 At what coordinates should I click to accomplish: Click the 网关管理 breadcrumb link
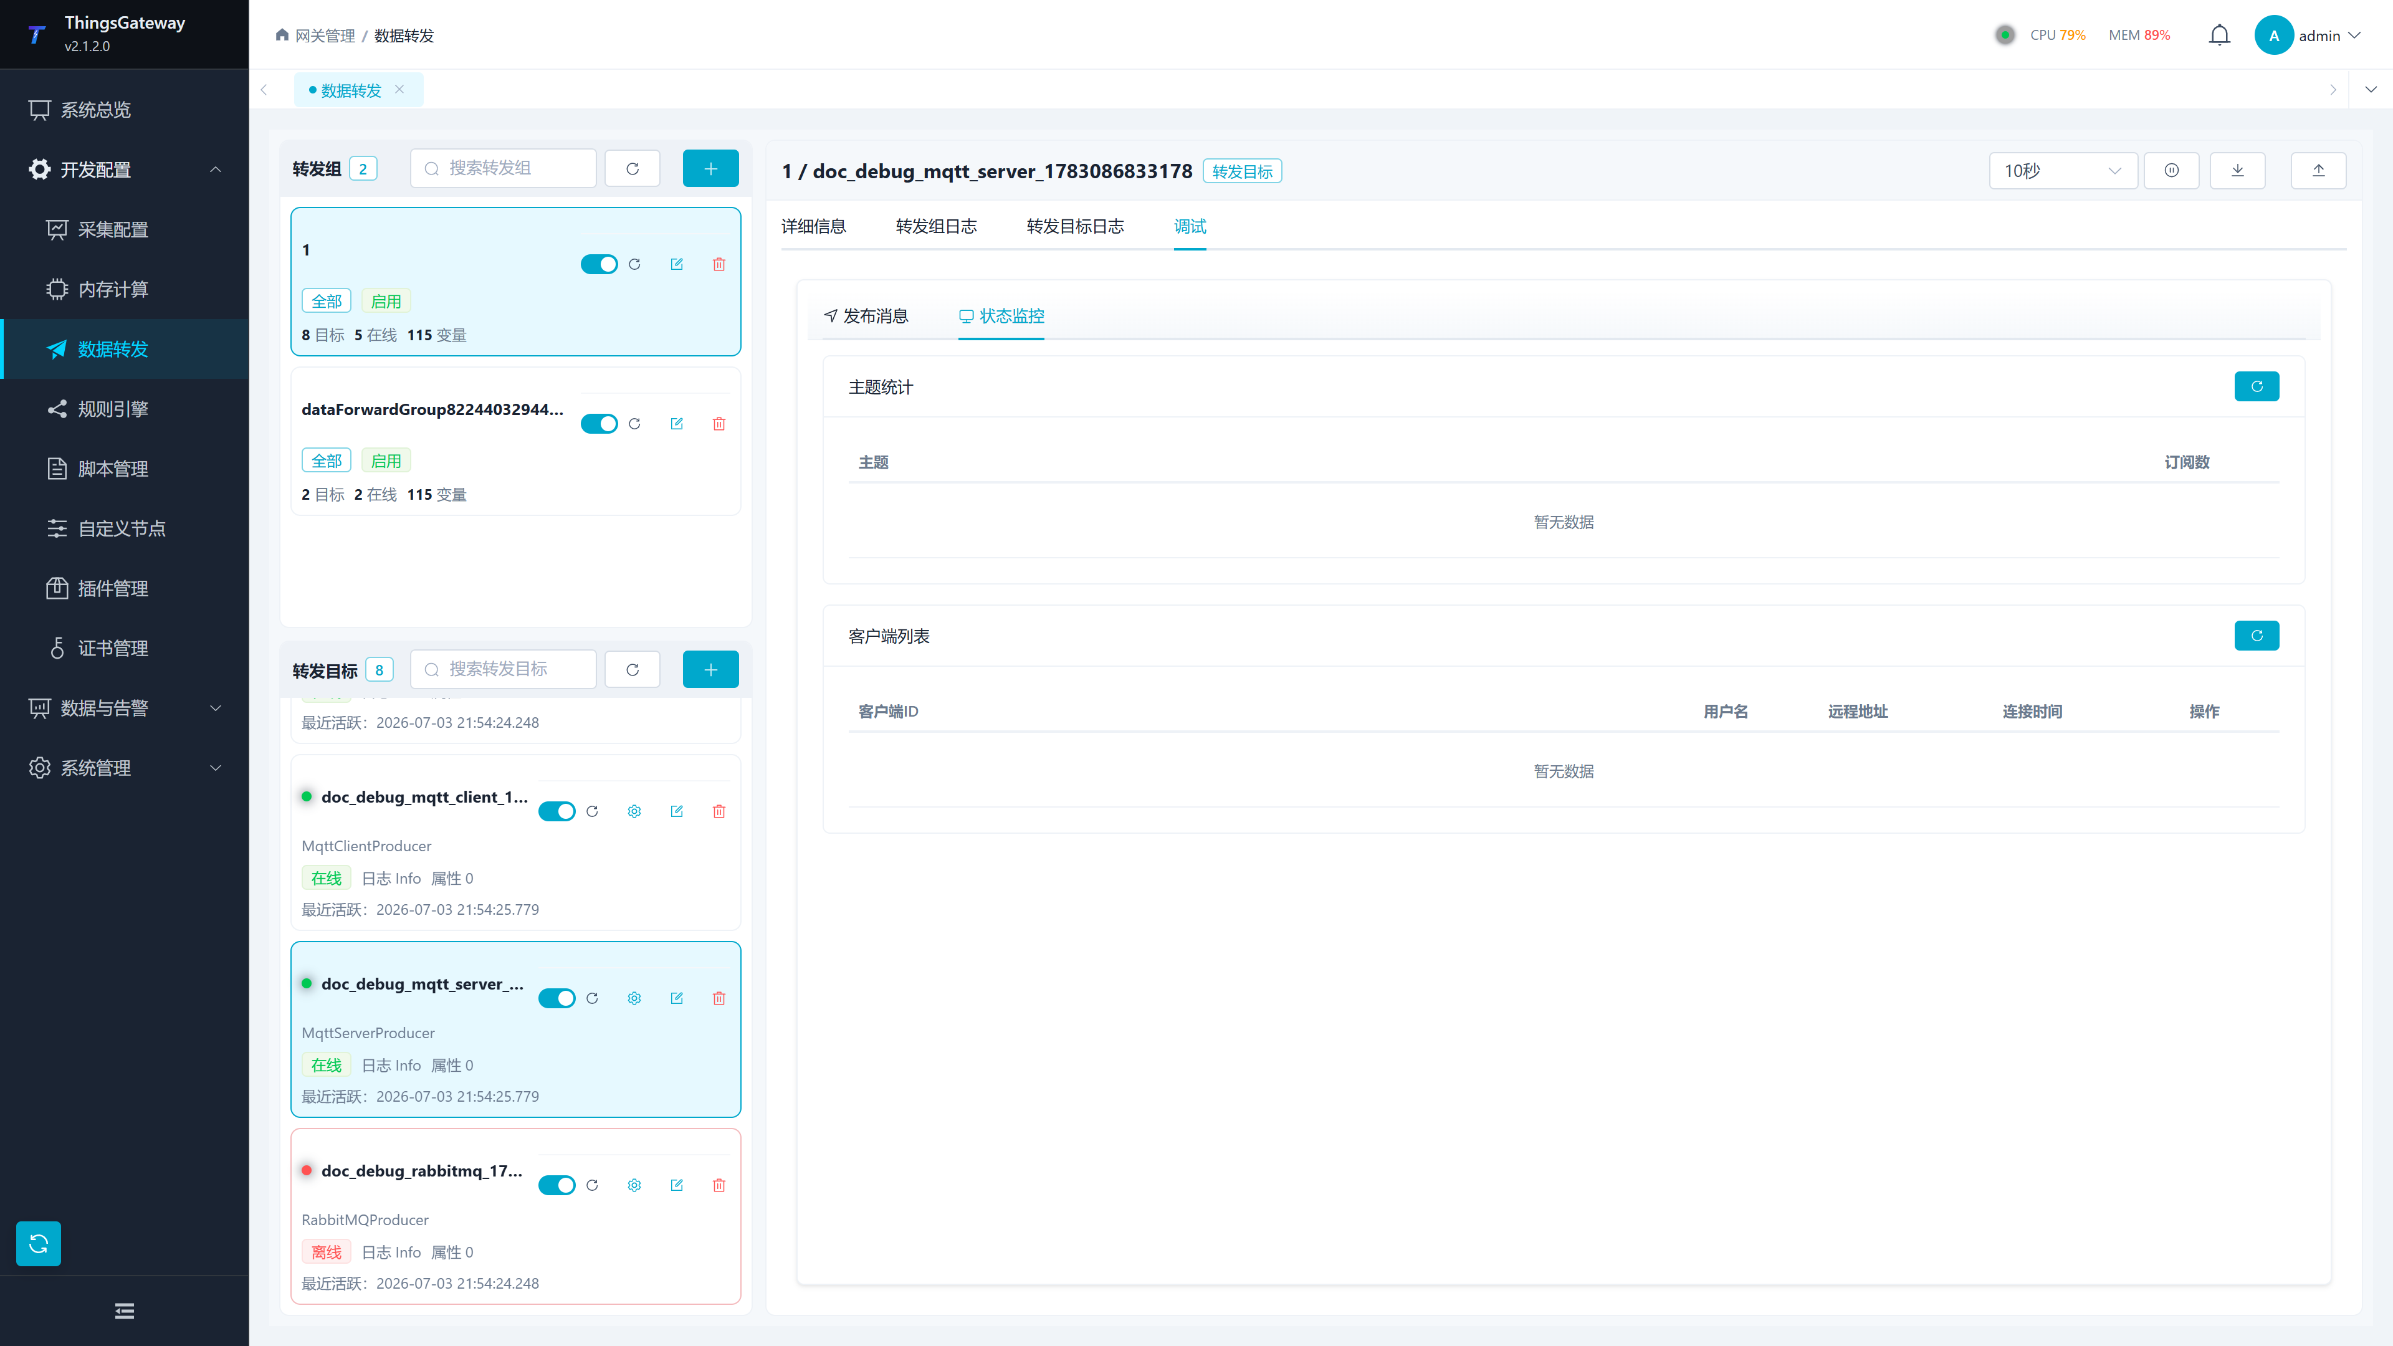(325, 36)
